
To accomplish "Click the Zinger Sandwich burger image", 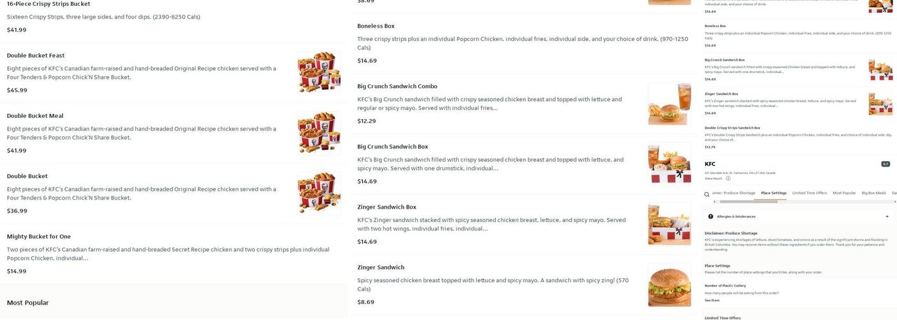I will pyautogui.click(x=669, y=284).
